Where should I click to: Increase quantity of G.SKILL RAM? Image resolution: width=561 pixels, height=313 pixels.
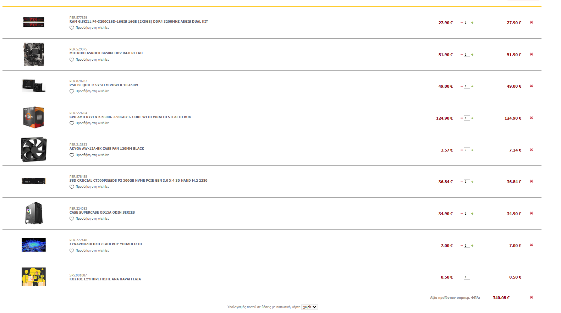[x=472, y=23]
